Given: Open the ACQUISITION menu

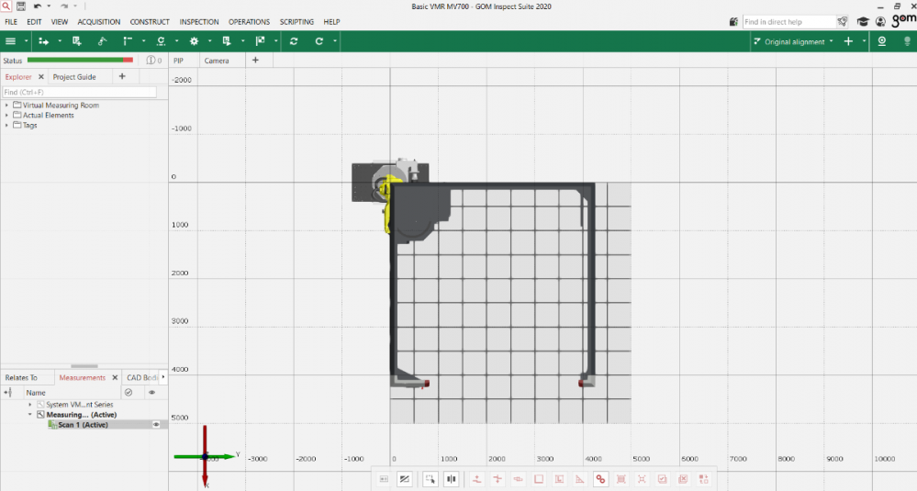Looking at the screenshot, I should coord(99,22).
